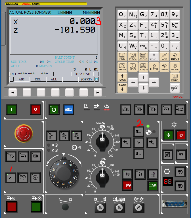This screenshot has width=191, height=218.
Task: Click the small plus icon beside (OPRT)
Action: [96, 79]
